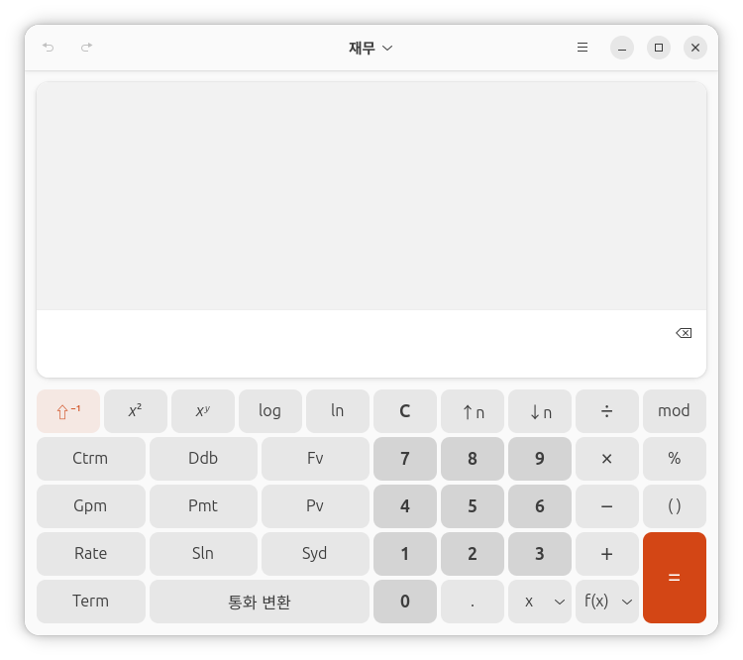Viewport: 743px width, 660px height.
Task: Click the log button
Action: tap(270, 411)
